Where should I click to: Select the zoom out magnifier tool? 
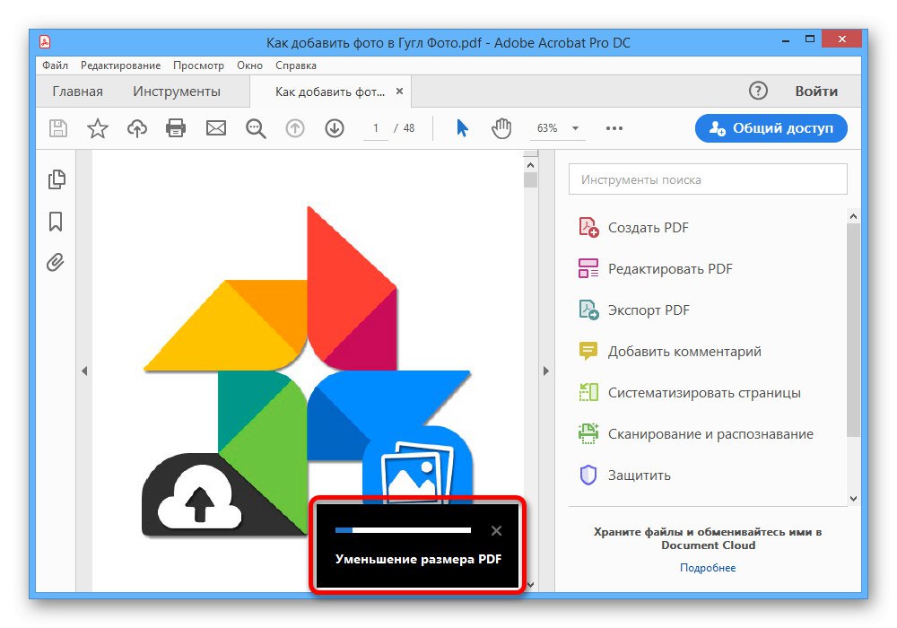(255, 128)
